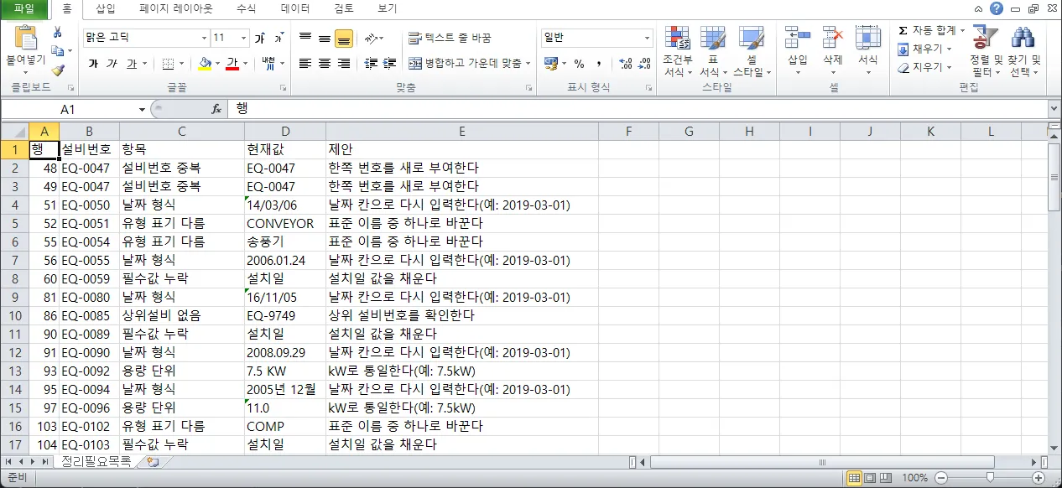
Task: Zoom out with the minus button
Action: [940, 478]
